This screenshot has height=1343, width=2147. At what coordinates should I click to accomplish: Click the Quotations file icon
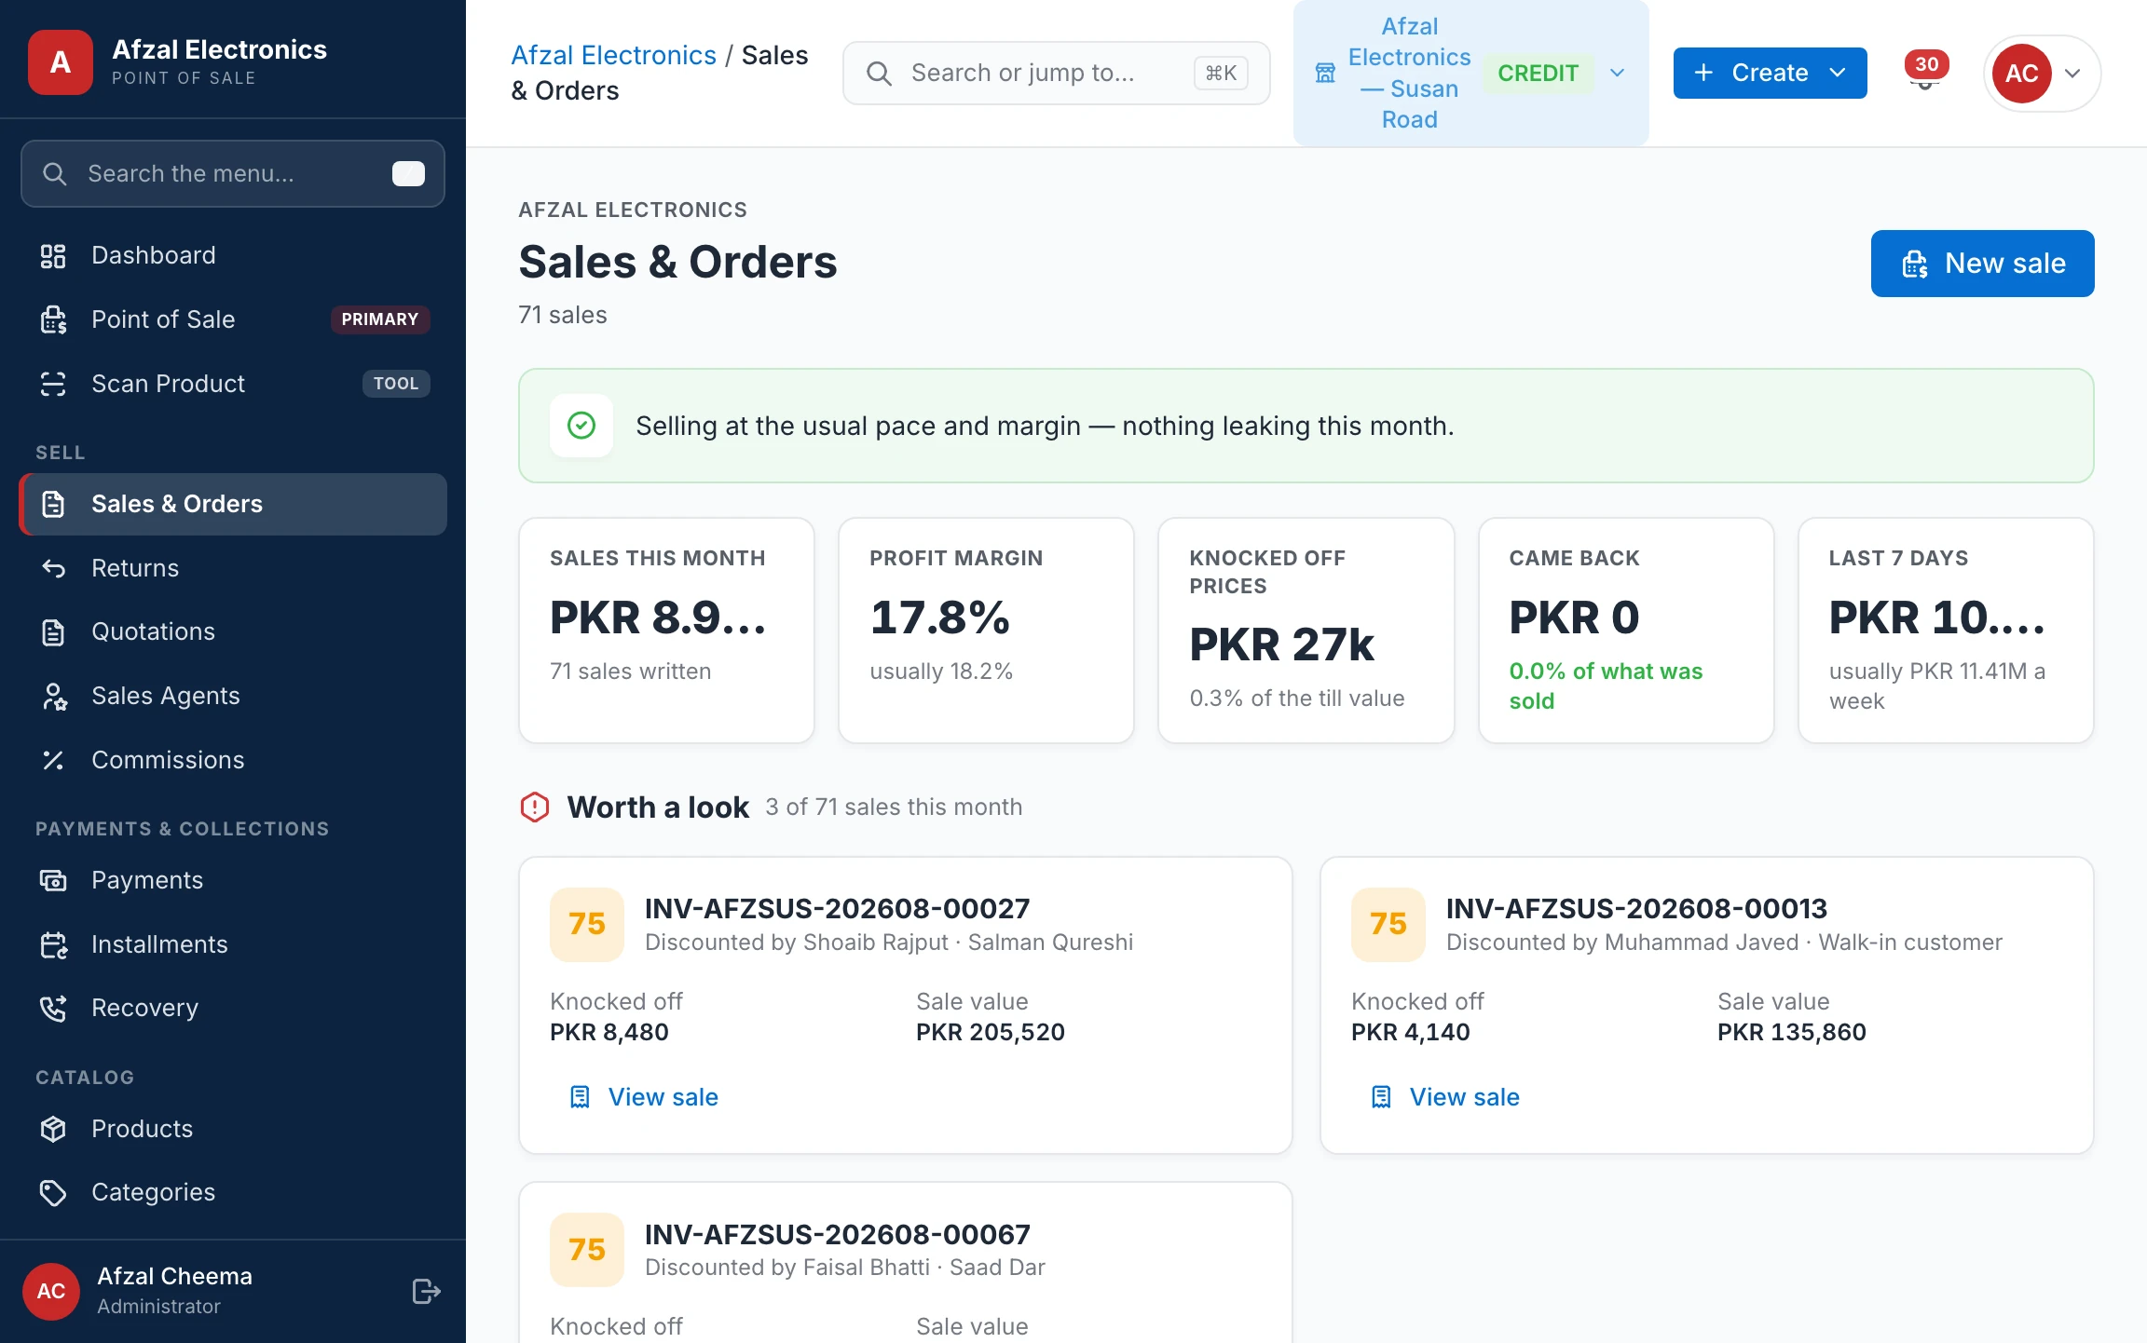53,631
